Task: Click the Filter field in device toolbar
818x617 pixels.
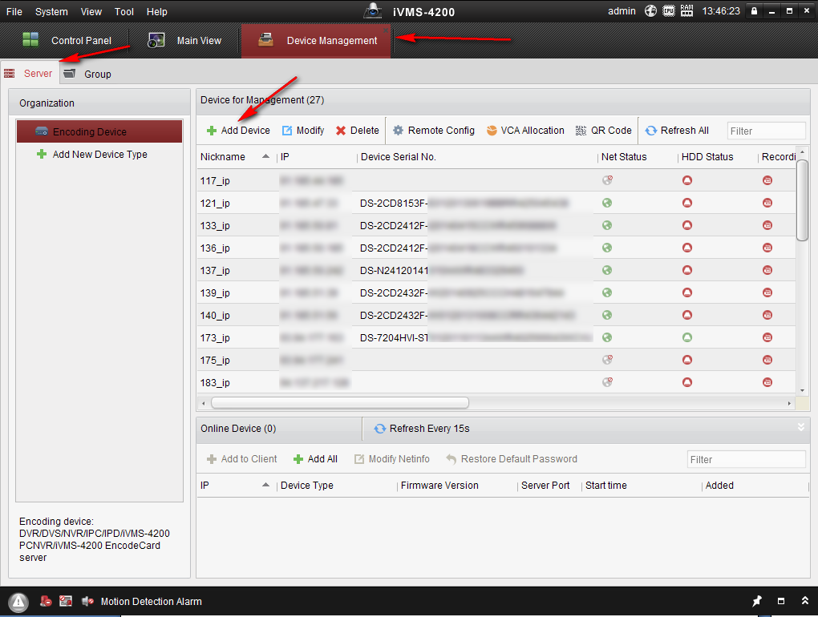Action: (x=766, y=131)
